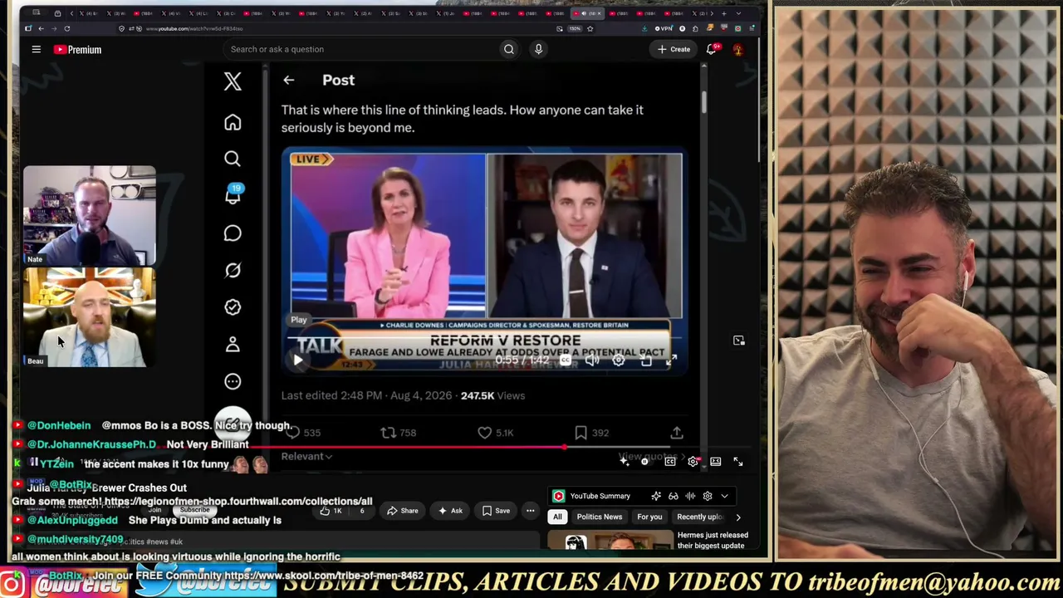Open YouTube notifications bell
1063x598 pixels.
pos(712,49)
